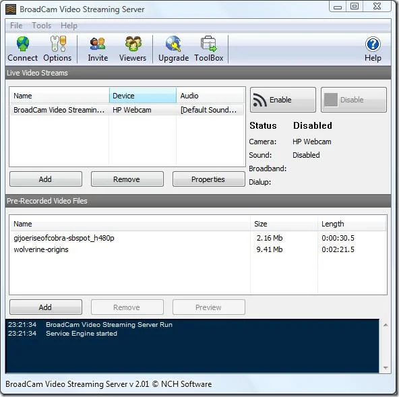Click the log panel scroll down arrow

tap(386, 368)
